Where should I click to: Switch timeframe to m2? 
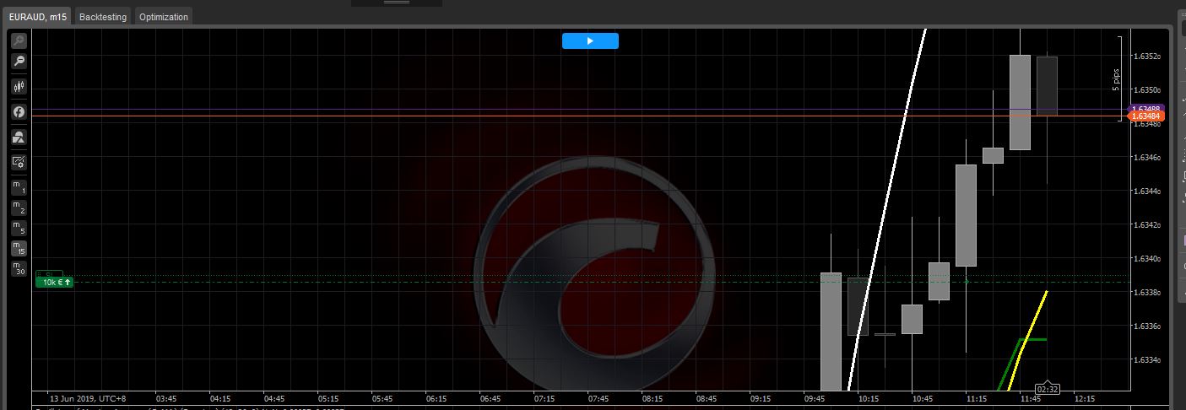click(19, 208)
